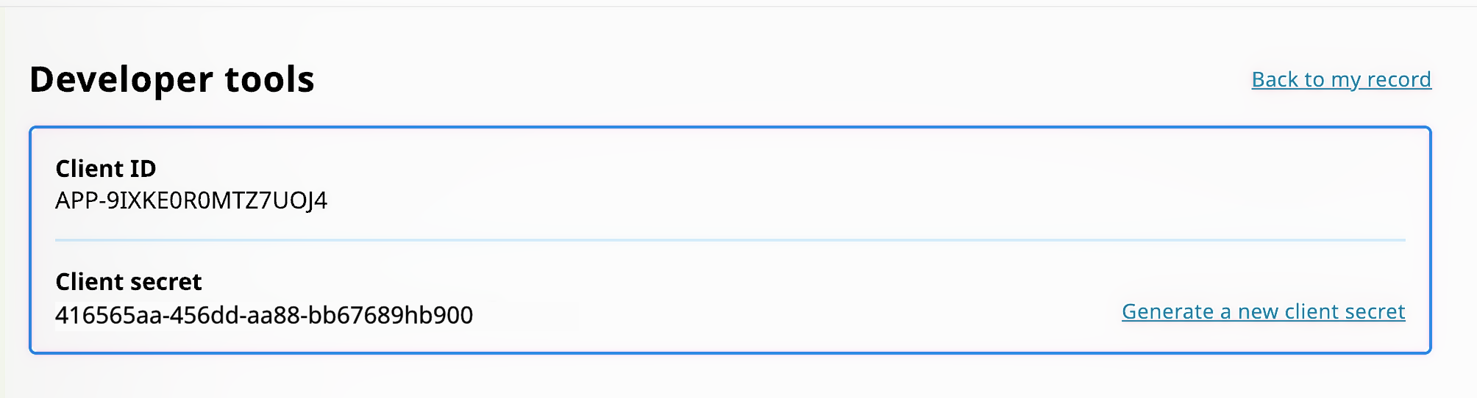Click the word record in top-right link

tap(1398, 79)
